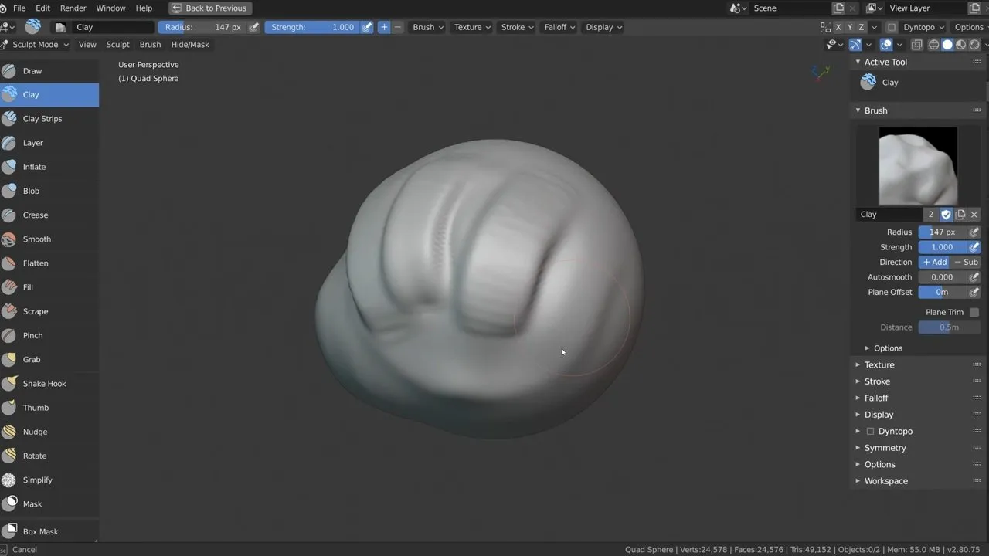Adjust the Autosmooth slider
This screenshot has width=989, height=556.
[943, 277]
